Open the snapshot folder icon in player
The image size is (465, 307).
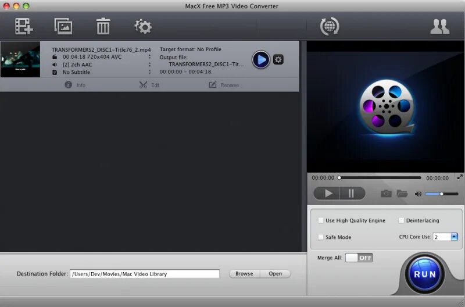pos(402,194)
